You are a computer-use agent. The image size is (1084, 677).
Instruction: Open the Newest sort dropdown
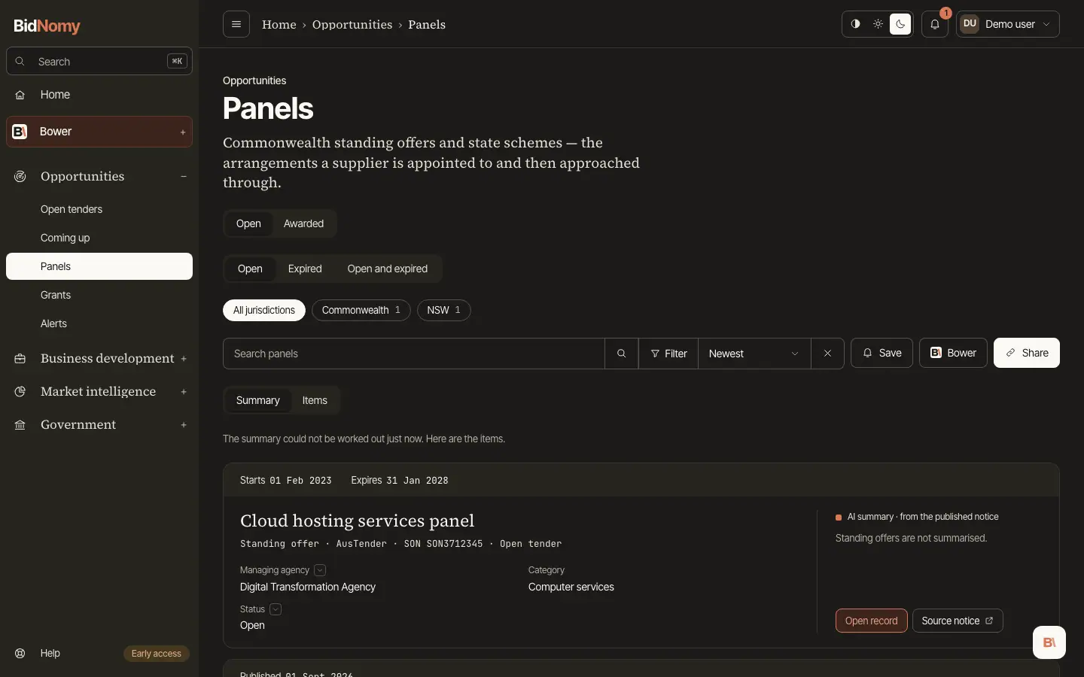point(754,354)
